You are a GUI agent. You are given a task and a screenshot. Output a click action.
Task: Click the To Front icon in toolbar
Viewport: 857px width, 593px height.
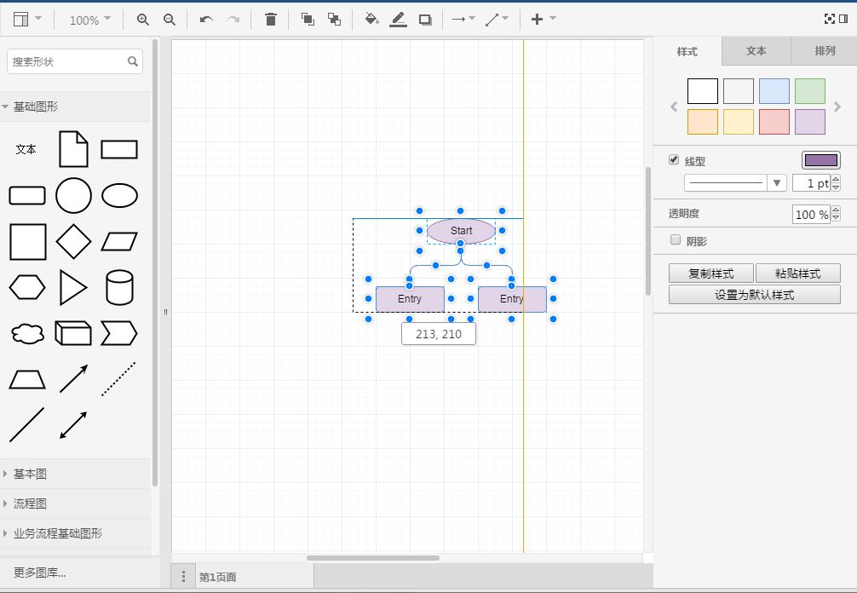coord(308,18)
